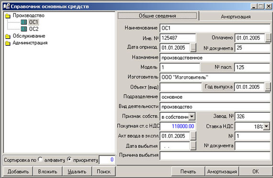
Task: Click the ОС2 asset icon in tree
Action: click(24, 29)
